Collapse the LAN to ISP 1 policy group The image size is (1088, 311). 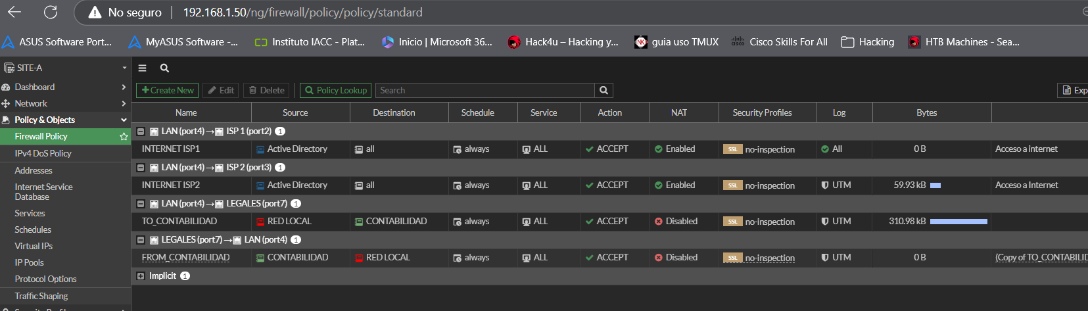141,132
